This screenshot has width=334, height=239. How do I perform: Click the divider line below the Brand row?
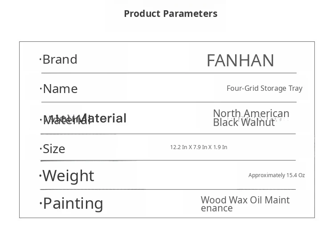[x=169, y=73]
